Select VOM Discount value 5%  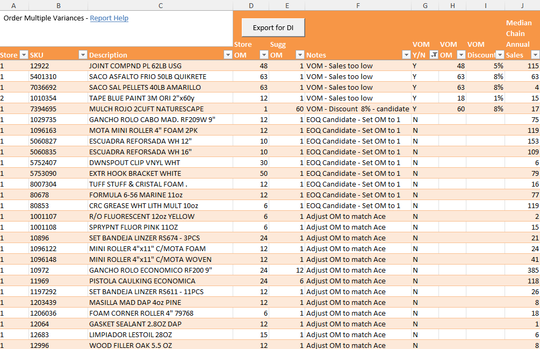point(486,66)
